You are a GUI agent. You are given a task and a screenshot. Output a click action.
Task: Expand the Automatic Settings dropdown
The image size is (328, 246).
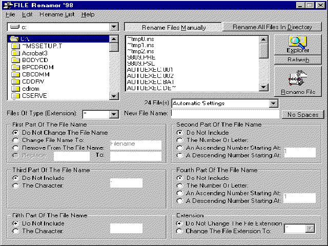click(x=273, y=104)
